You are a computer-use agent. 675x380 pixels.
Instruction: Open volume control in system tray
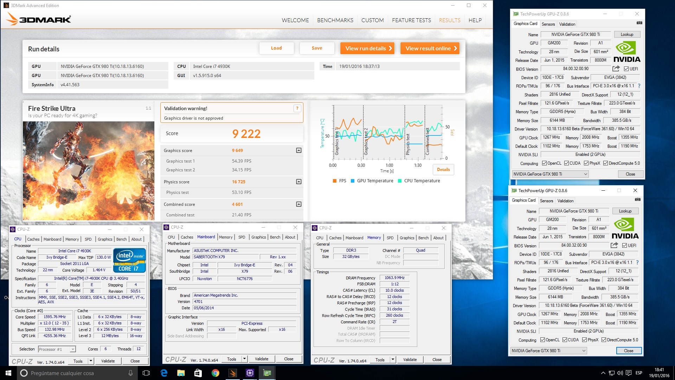(x=620, y=373)
